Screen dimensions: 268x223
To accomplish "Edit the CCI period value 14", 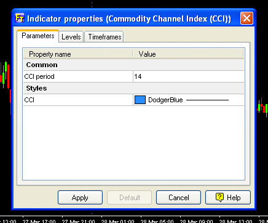I will 189,76.
